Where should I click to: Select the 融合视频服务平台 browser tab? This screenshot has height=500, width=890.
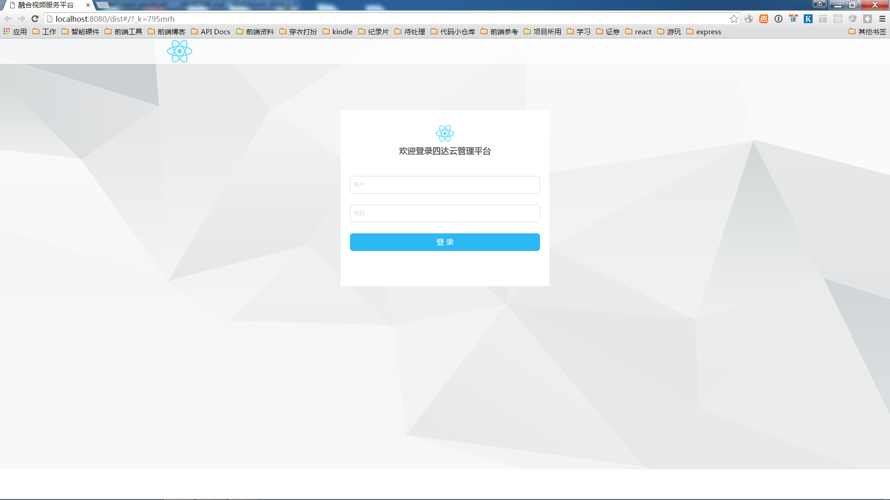[x=46, y=5]
